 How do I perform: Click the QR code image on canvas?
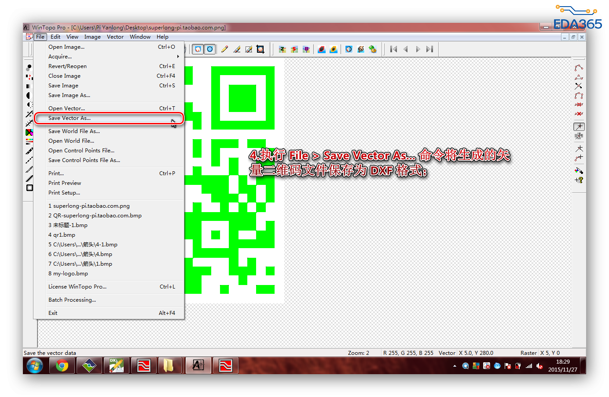click(234, 180)
